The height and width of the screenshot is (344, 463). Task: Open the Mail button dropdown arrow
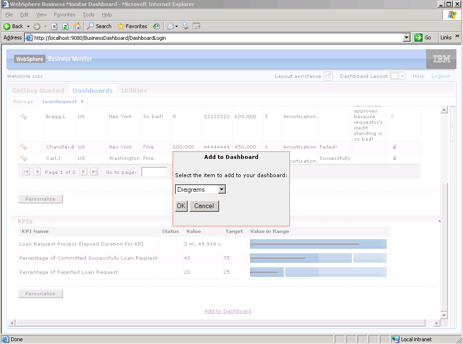click(176, 27)
